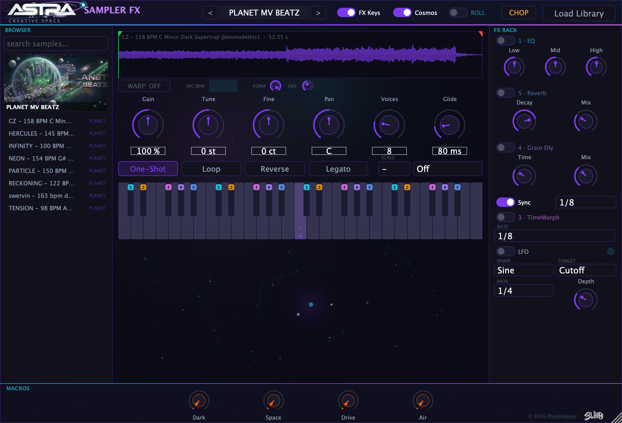Enable the ROLL switch
The image size is (622, 423).
pyautogui.click(x=458, y=12)
